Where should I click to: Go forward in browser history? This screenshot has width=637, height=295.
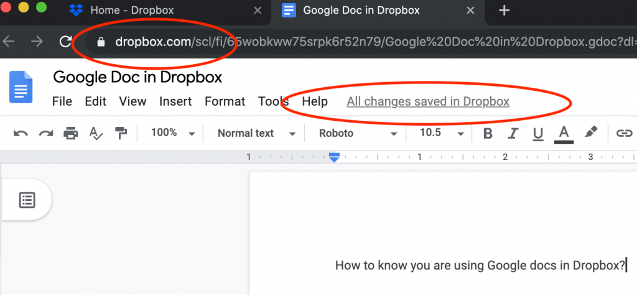(37, 42)
